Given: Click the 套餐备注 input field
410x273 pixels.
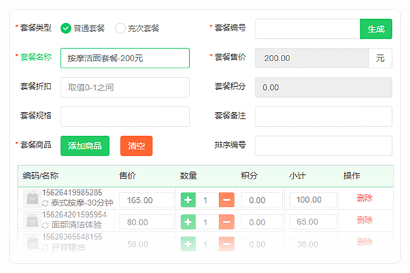Looking at the screenshot, I should click(323, 117).
